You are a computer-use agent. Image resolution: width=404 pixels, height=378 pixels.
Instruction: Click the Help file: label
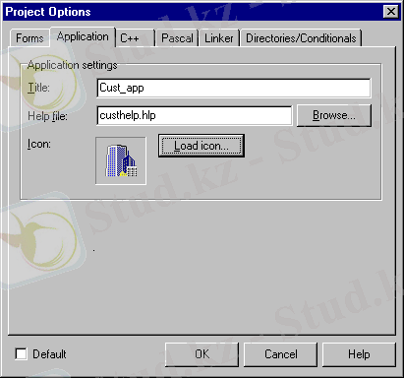pos(47,116)
